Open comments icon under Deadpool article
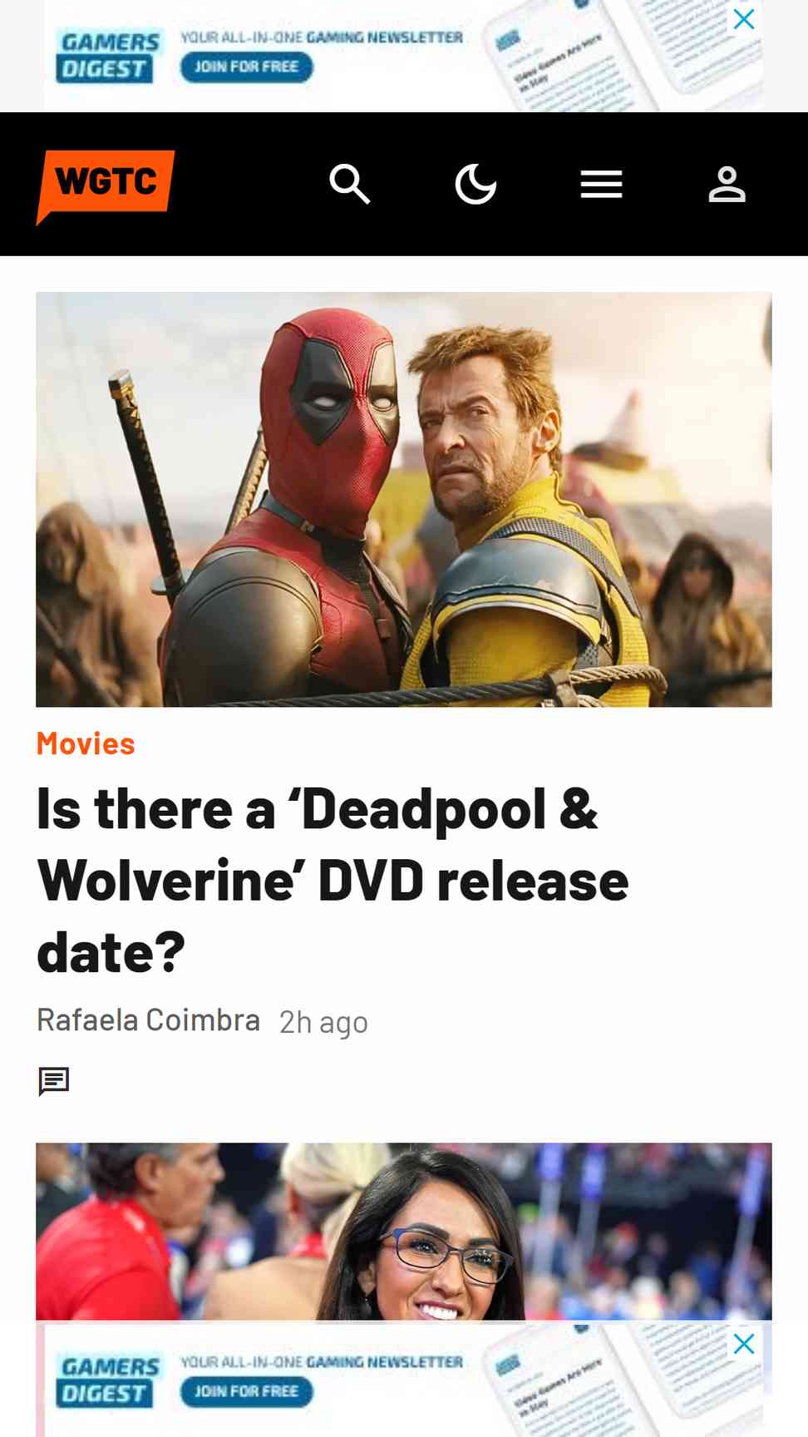Image resolution: width=808 pixels, height=1437 pixels. pyautogui.click(x=54, y=1081)
